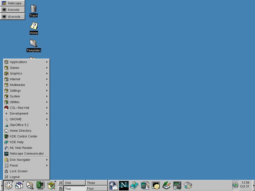Open the utilities box icon on the panel
Image resolution: width=255 pixels, height=191 pixels.
(51, 185)
